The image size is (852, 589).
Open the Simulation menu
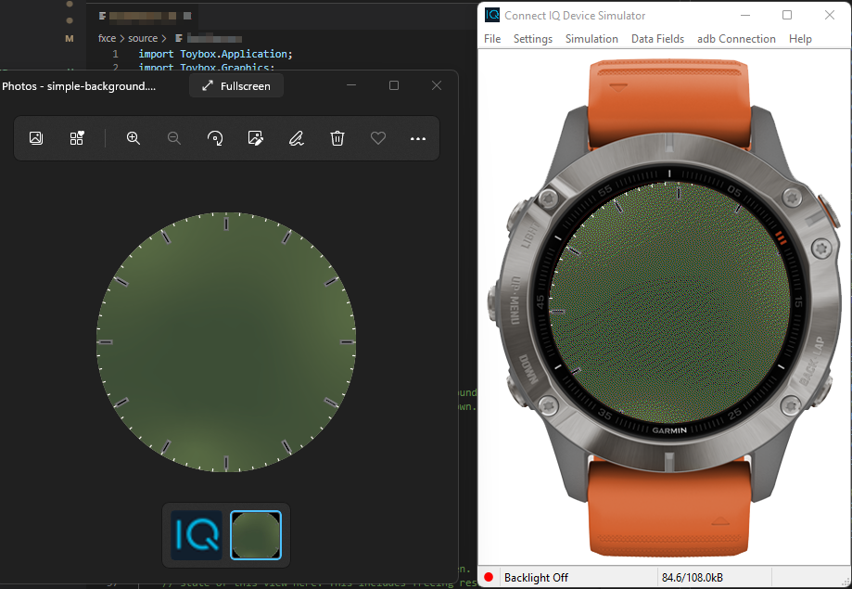pos(591,39)
